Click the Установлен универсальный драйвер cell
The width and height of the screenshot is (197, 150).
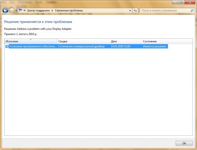81,46
